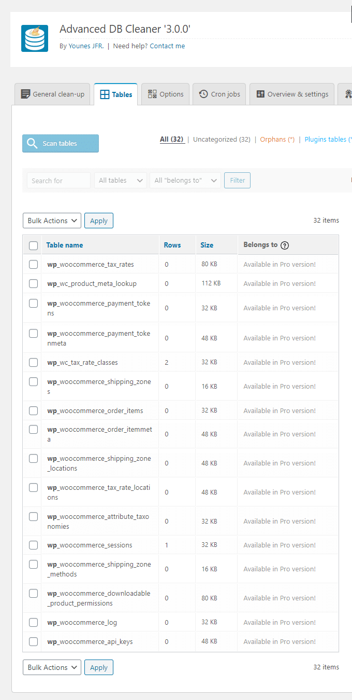This screenshot has height=700, width=352.
Task: Click wp_woocommerce_shipping_zone_methods table name
Action: [x=99, y=569]
